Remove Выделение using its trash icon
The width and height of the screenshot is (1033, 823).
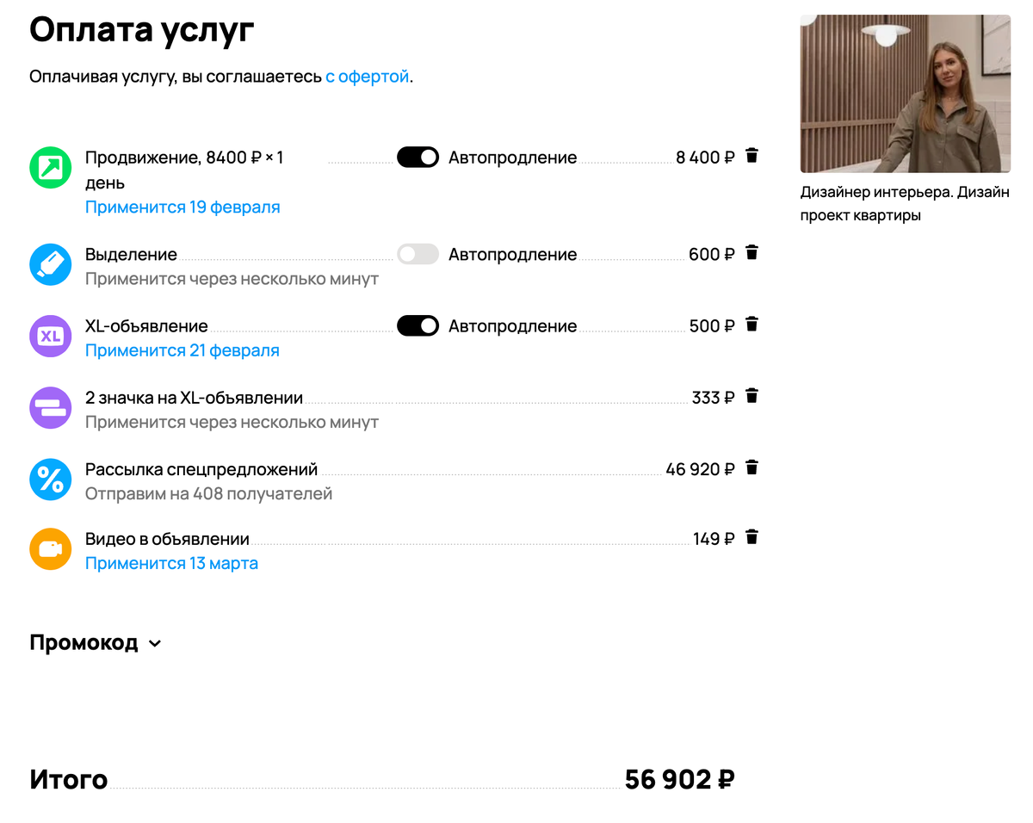click(x=752, y=252)
